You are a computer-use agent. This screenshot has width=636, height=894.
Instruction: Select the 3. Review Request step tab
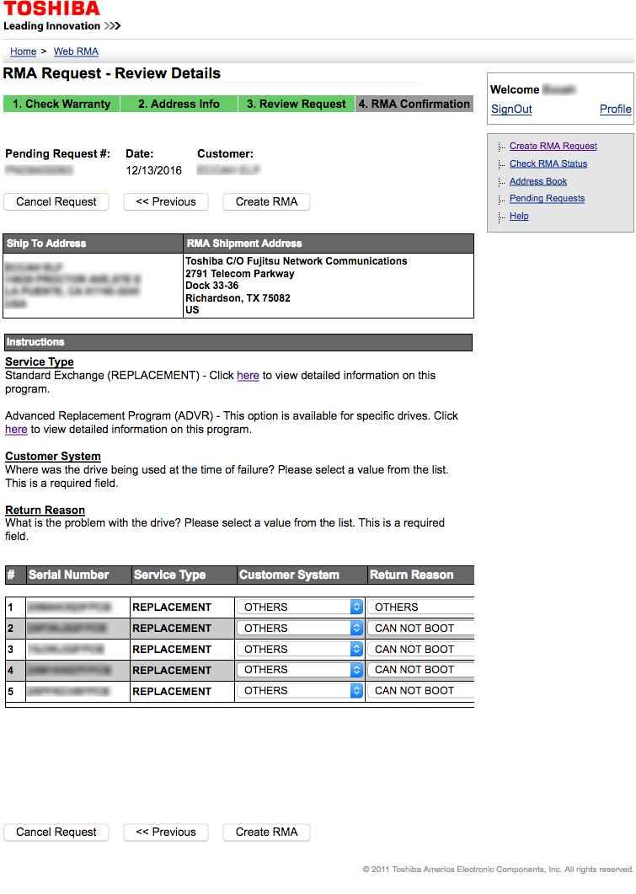tap(296, 104)
